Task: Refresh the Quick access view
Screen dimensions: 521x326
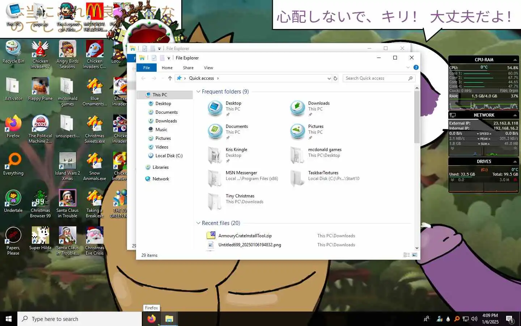Action: click(335, 78)
